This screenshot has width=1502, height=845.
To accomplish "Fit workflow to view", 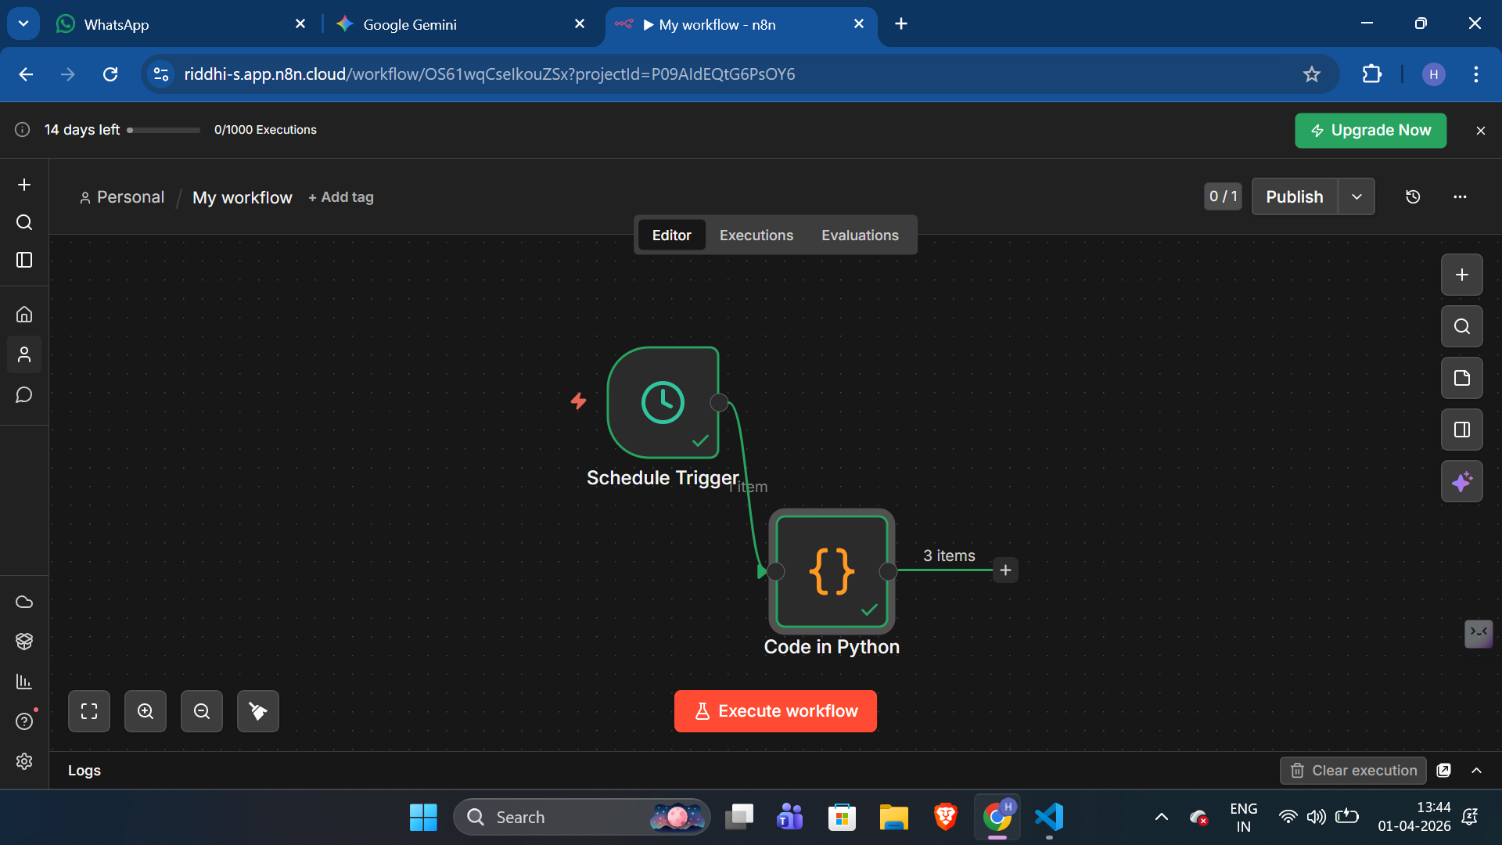I will (89, 711).
